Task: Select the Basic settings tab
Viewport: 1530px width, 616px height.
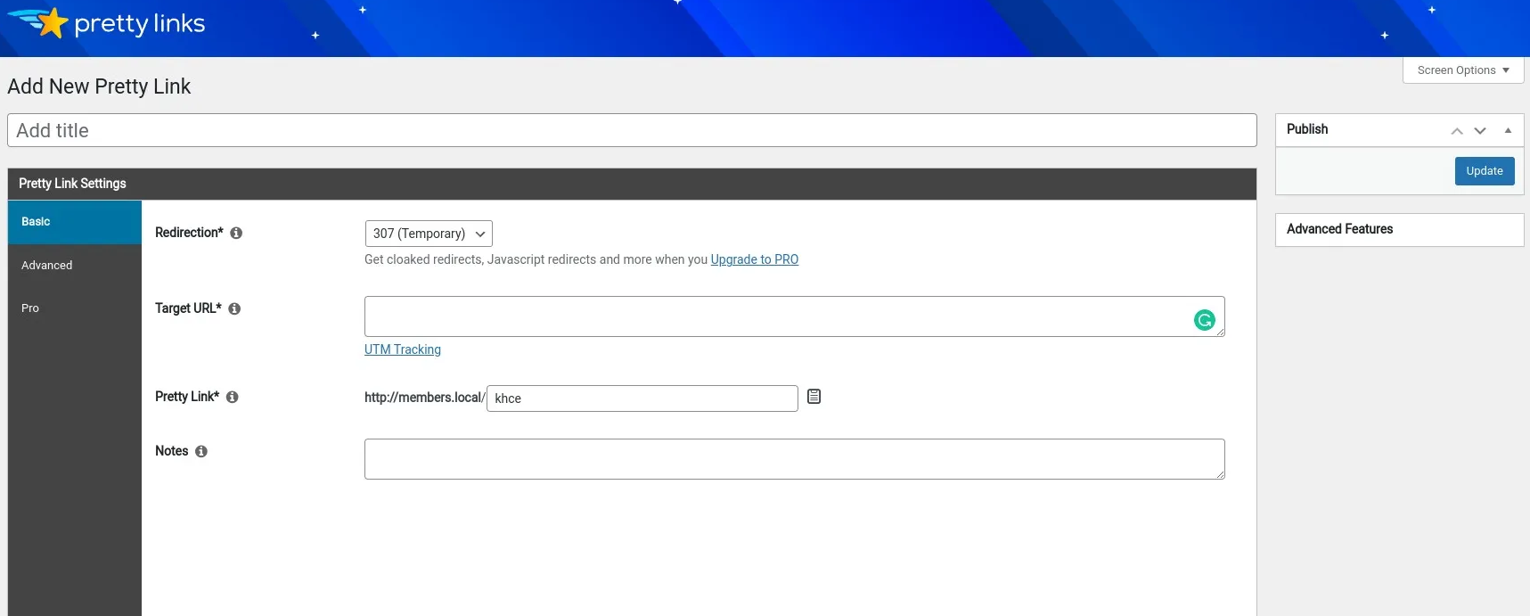Action: point(36,222)
